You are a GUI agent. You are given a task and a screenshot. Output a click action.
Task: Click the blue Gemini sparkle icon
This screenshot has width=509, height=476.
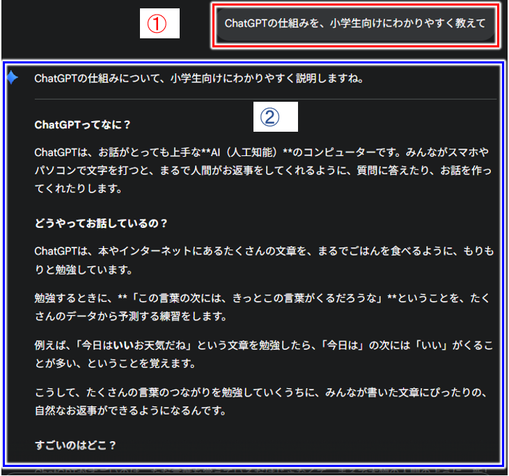[x=12, y=77]
